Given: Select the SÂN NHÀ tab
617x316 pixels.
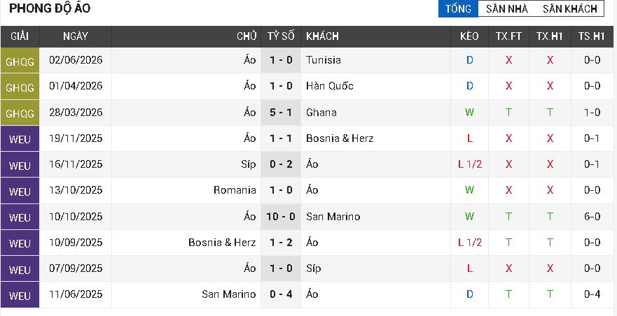Looking at the screenshot, I should pyautogui.click(x=507, y=8).
